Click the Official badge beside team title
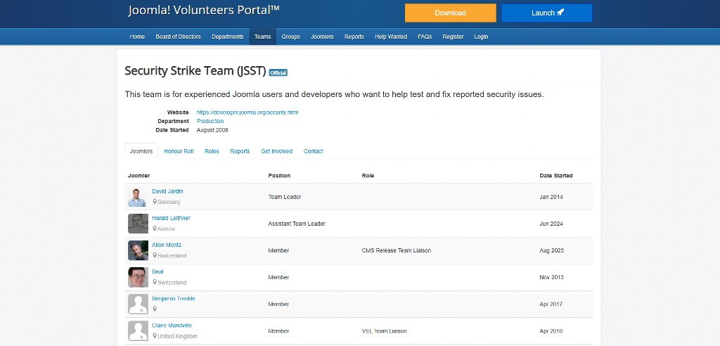The image size is (720, 346). coord(278,72)
